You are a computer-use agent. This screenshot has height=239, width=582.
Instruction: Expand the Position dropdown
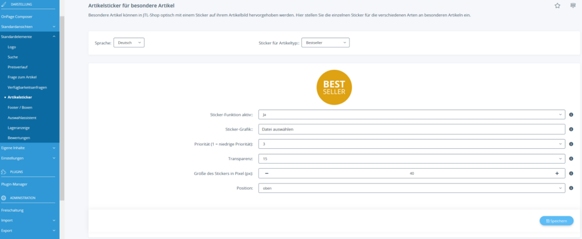click(411, 188)
